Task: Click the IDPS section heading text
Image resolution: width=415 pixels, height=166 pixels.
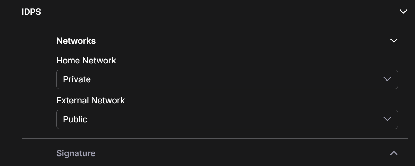Action: [x=31, y=12]
